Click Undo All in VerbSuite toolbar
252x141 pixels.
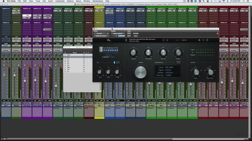(x=184, y=40)
